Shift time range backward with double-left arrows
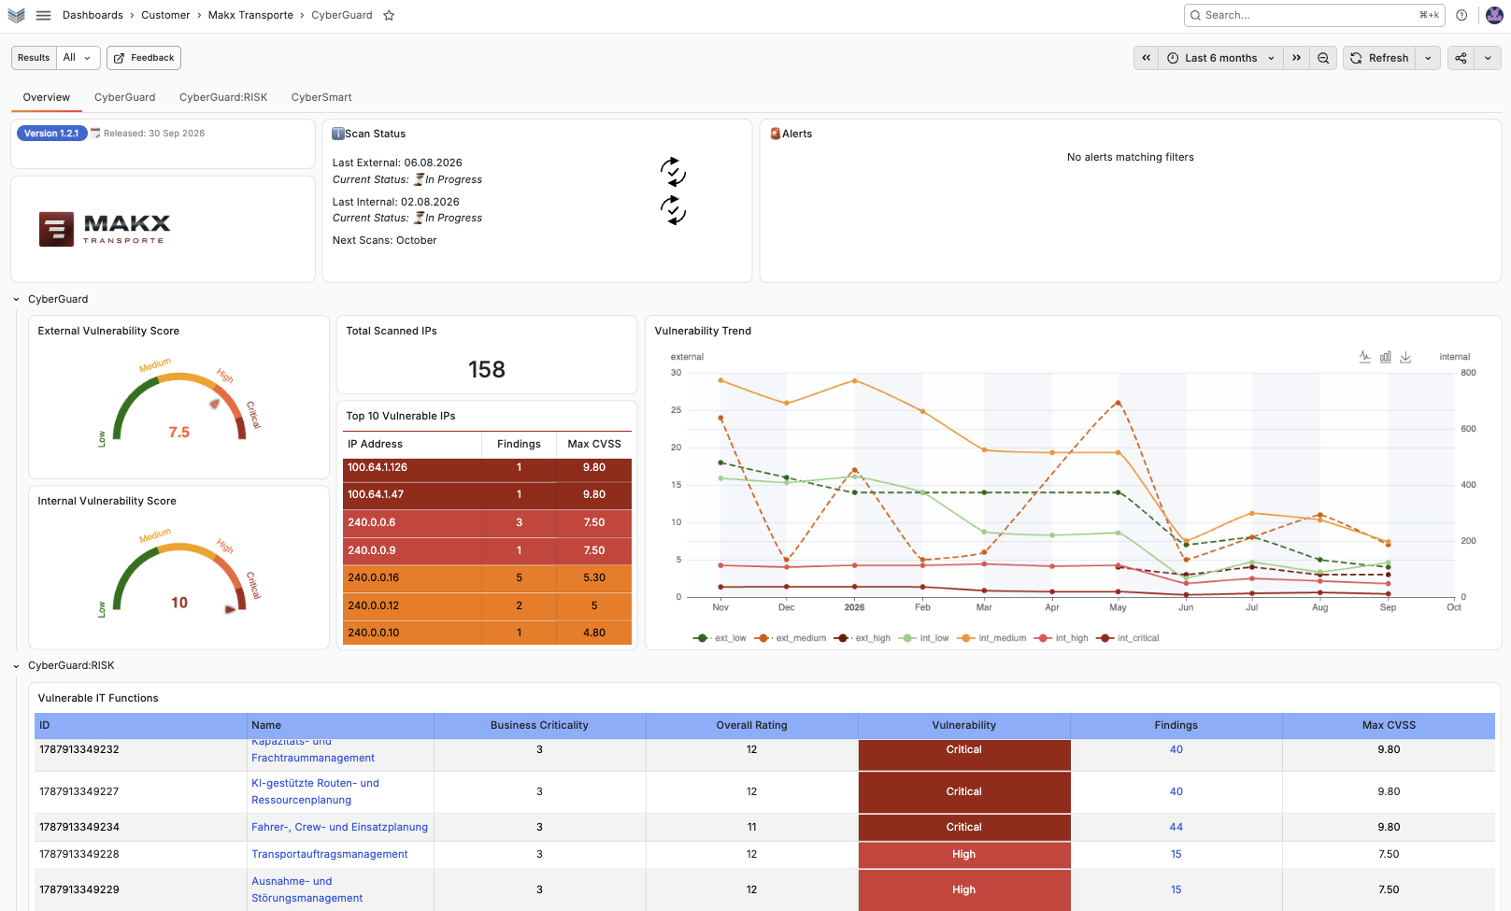 pos(1146,58)
